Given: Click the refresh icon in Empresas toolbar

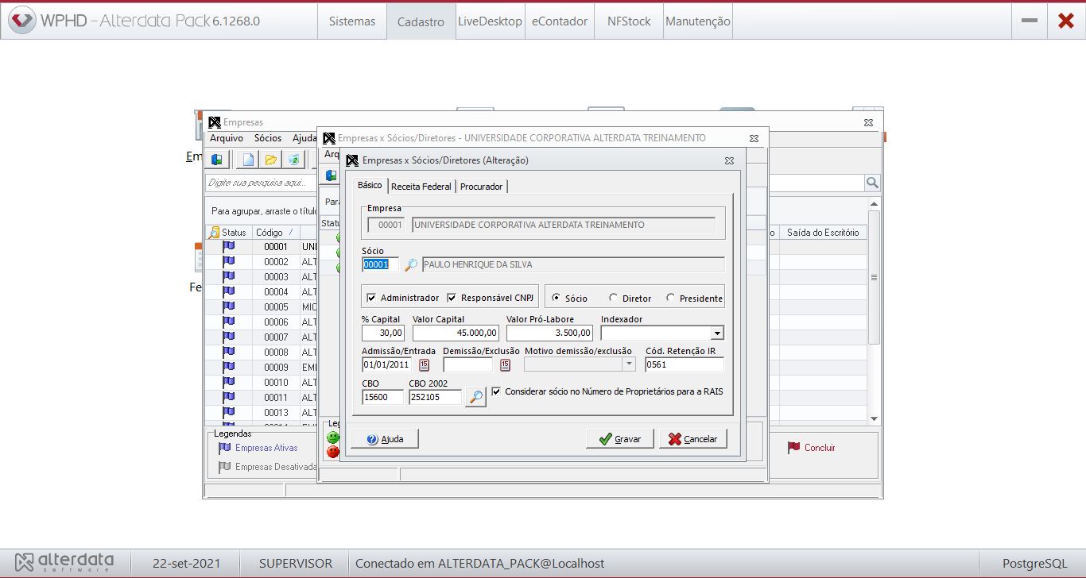Looking at the screenshot, I should (294, 160).
